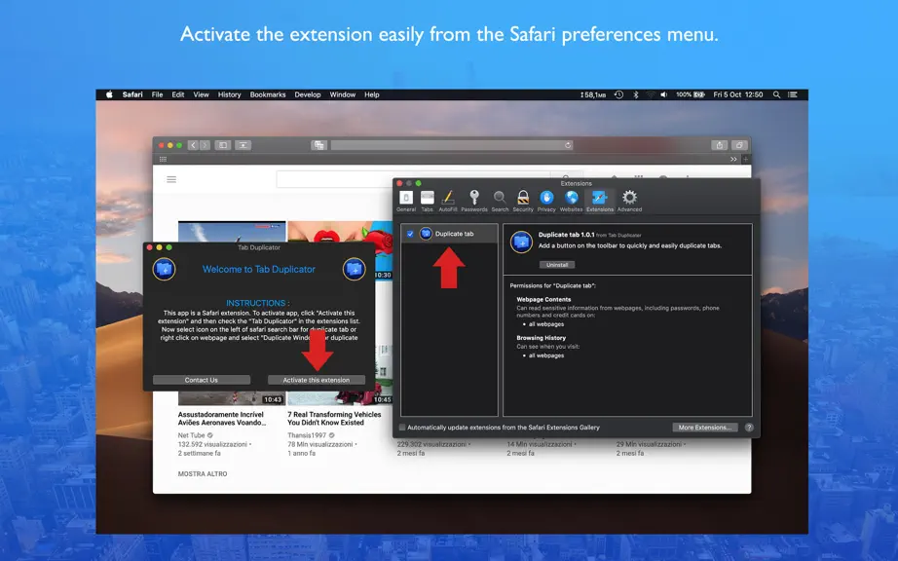Open the Bookmarks menu
The width and height of the screenshot is (898, 561).
[268, 95]
